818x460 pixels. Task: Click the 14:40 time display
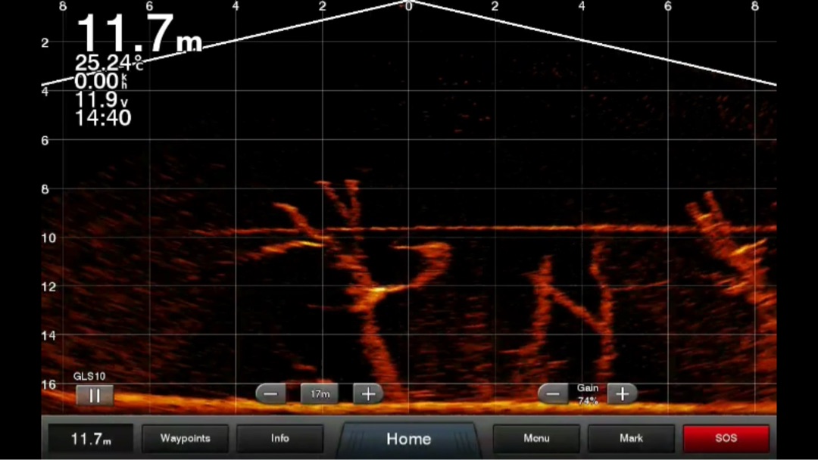(x=102, y=118)
